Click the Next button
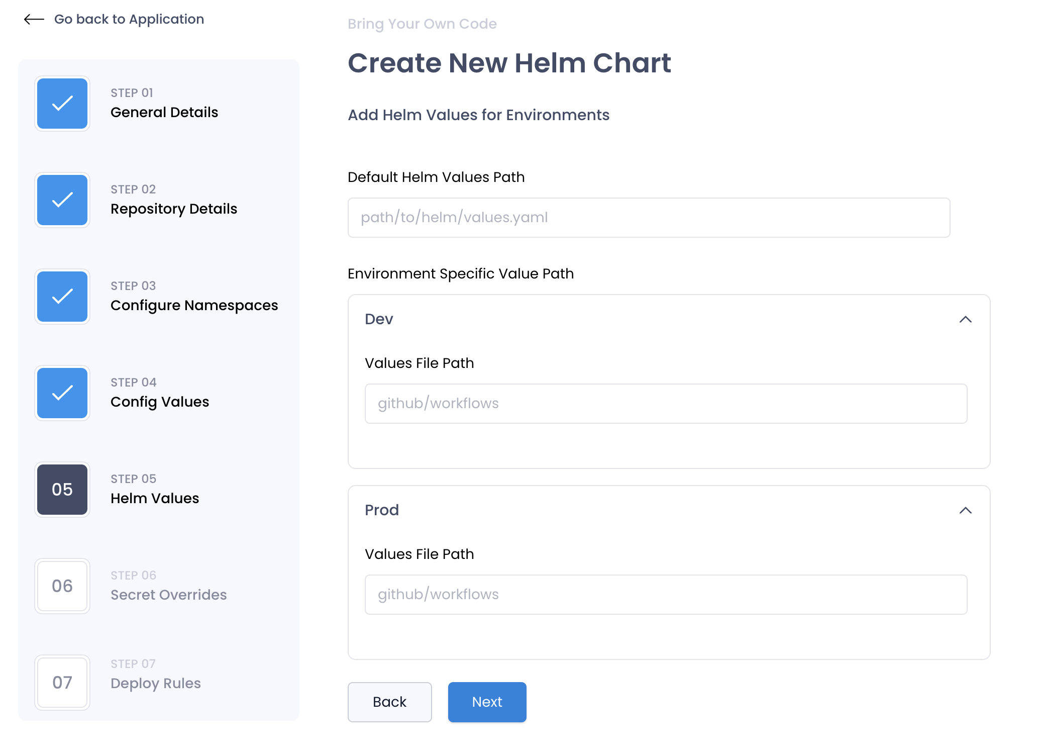Image resolution: width=1039 pixels, height=756 pixels. [487, 702]
